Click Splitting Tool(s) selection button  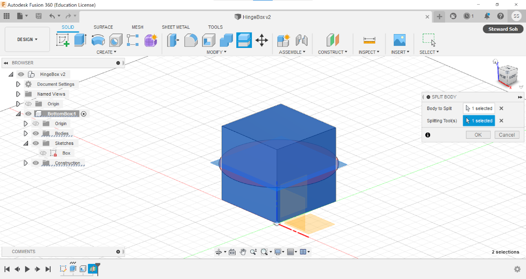tap(479, 121)
